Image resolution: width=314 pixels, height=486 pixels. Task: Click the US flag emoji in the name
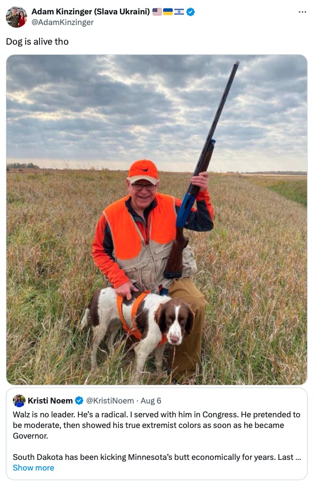coord(157,12)
